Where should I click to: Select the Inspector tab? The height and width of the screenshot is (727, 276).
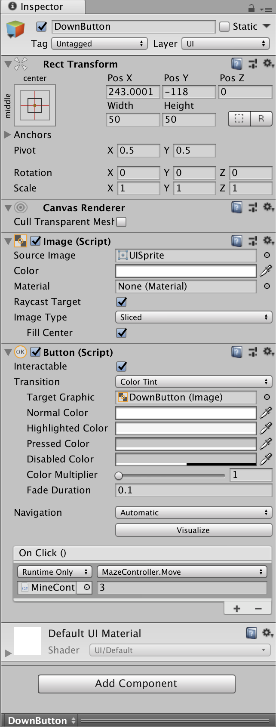[x=42, y=7]
